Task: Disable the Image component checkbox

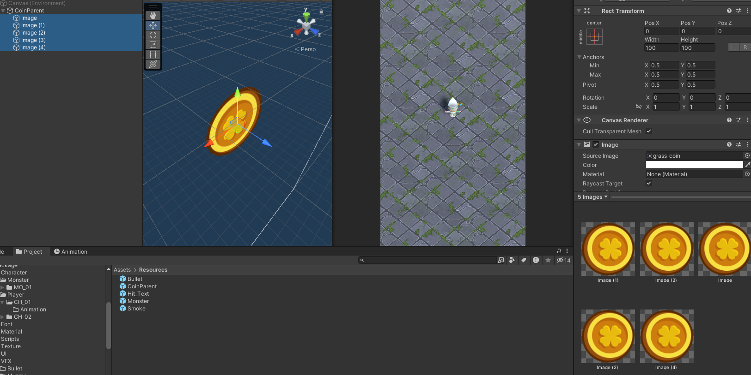Action: (x=596, y=144)
